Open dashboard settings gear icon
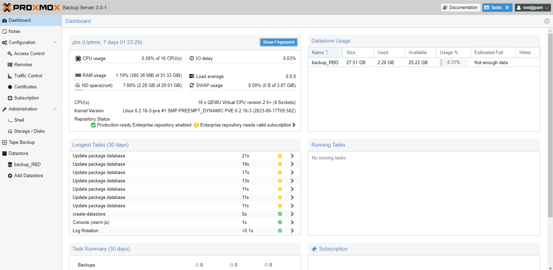 [547, 21]
